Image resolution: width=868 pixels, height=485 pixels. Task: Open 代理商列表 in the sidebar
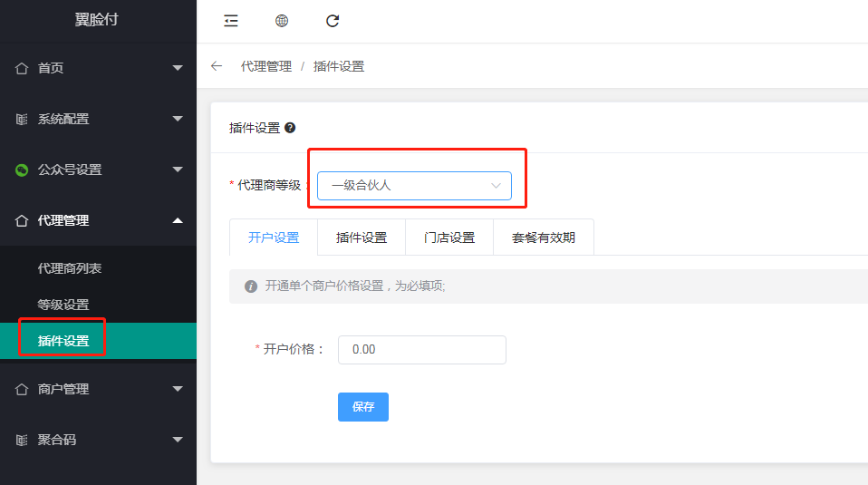coord(70,268)
